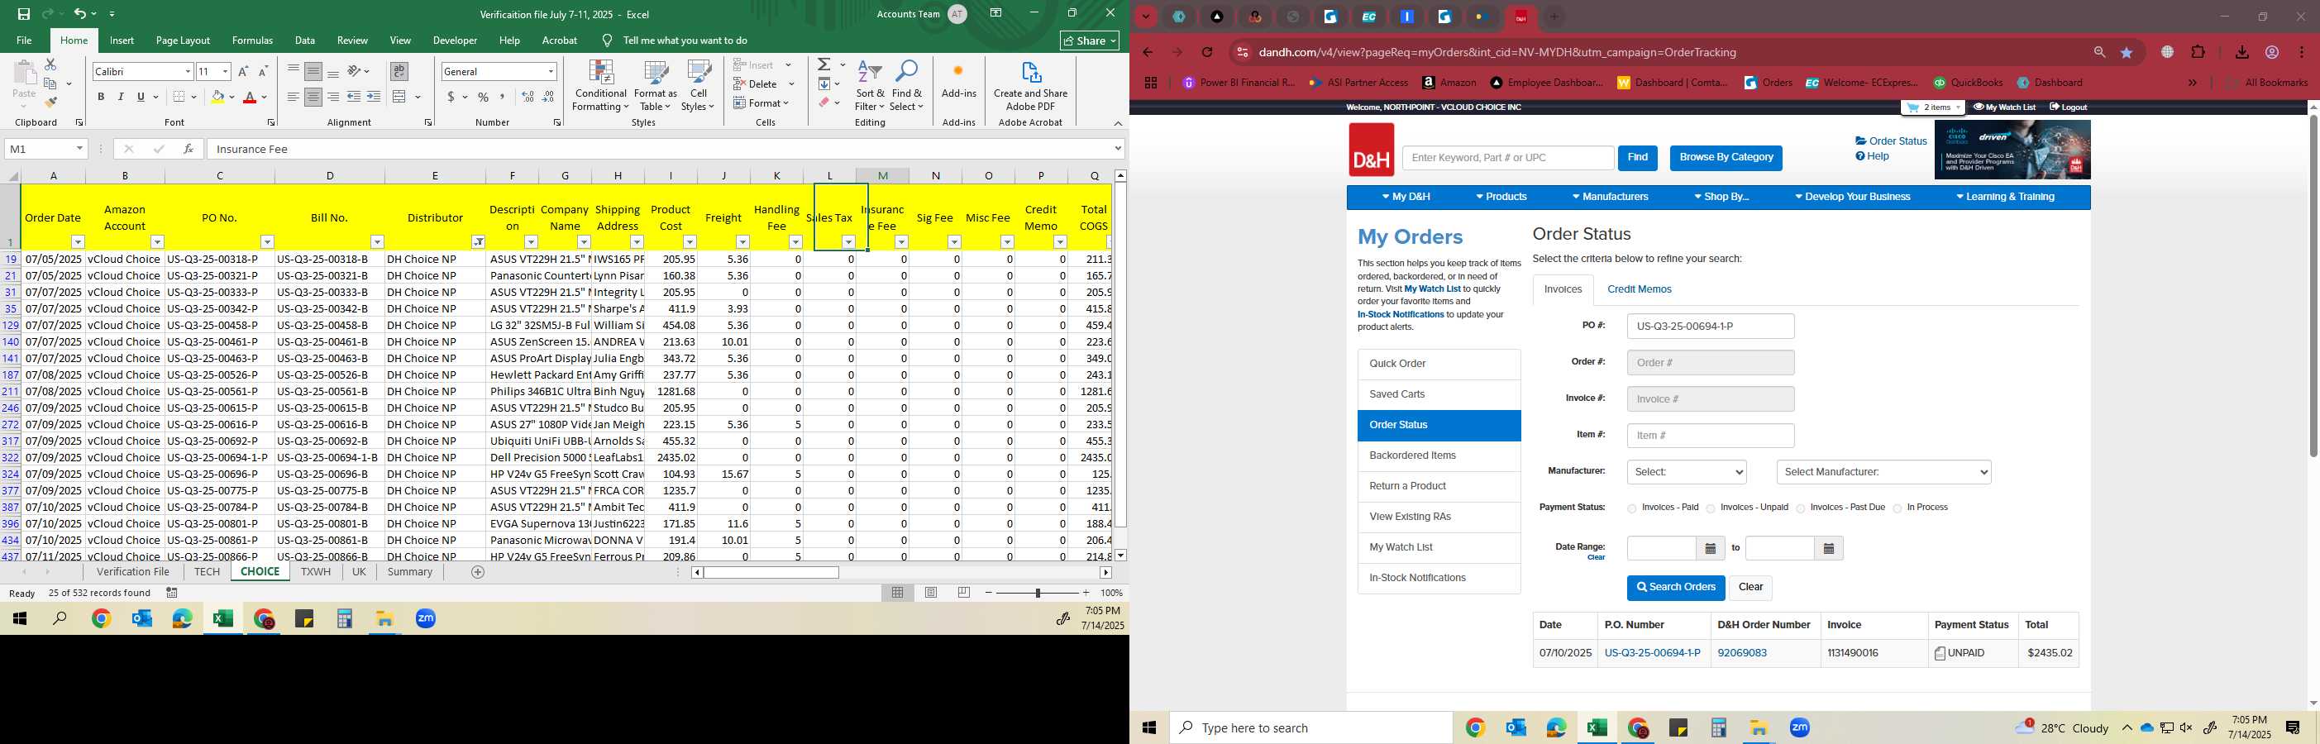
Task: Click the add new sheet plus icon
Action: pos(478,572)
